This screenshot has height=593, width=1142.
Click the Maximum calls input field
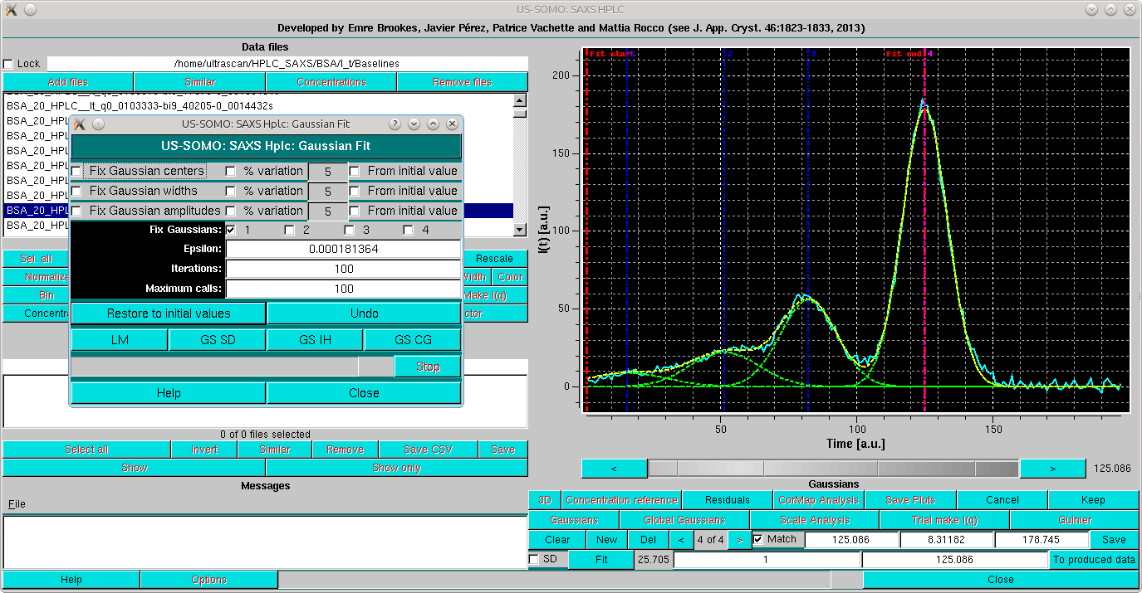[344, 289]
